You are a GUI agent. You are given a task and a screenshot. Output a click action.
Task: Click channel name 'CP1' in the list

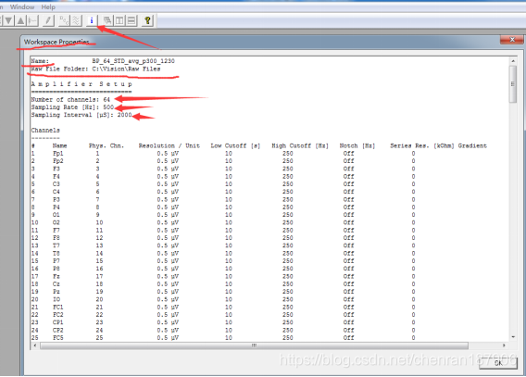[57, 322]
